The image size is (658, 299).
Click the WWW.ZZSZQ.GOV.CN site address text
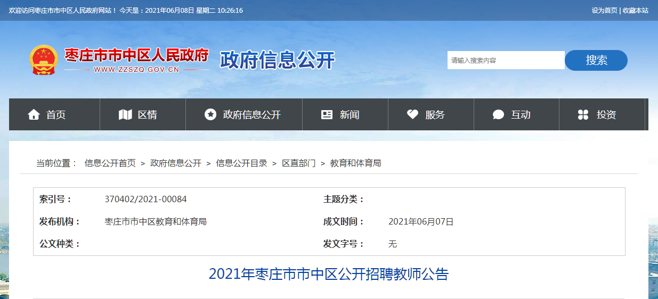(x=136, y=69)
